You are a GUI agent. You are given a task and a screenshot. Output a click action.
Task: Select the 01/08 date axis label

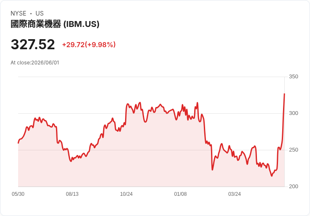tap(180, 194)
